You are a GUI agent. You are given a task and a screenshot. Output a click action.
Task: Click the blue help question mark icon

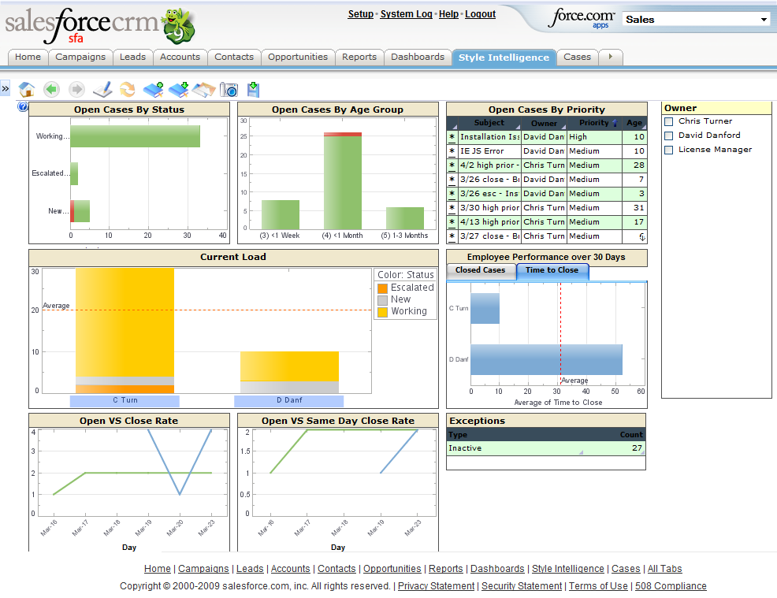(22, 106)
